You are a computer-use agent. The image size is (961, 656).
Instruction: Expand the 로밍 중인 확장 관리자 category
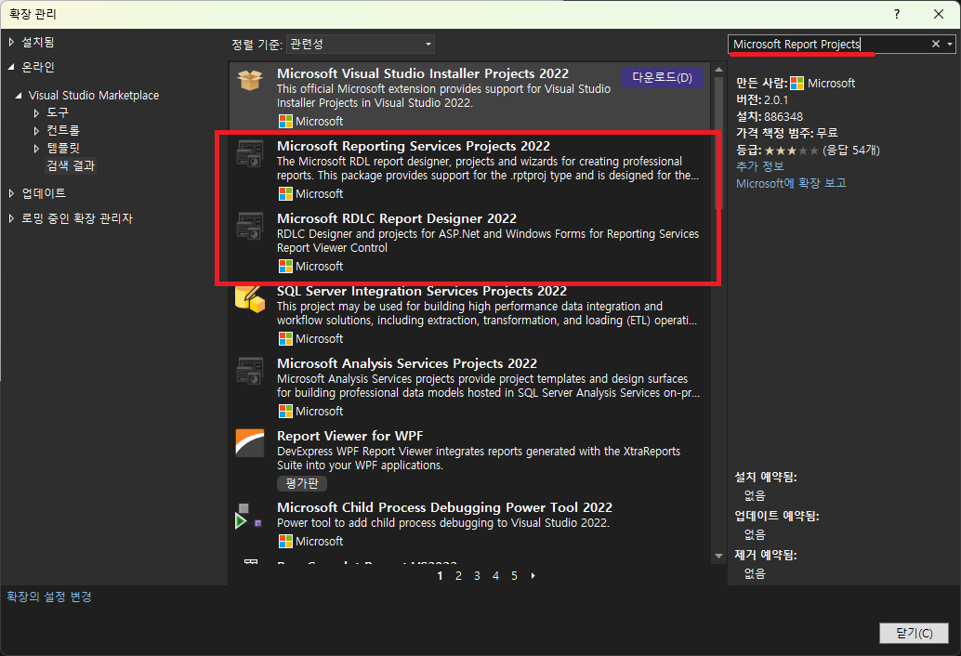point(11,218)
